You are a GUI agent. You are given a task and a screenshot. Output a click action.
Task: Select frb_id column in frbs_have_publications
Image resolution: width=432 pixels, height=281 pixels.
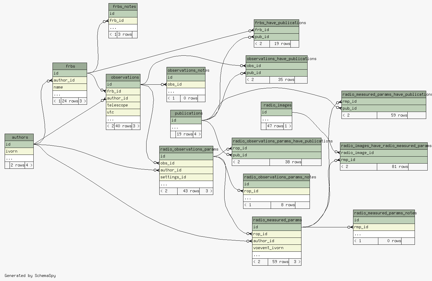[276, 30]
